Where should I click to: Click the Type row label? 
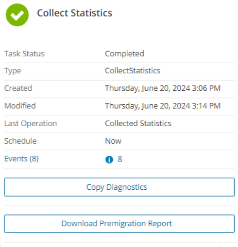point(13,71)
